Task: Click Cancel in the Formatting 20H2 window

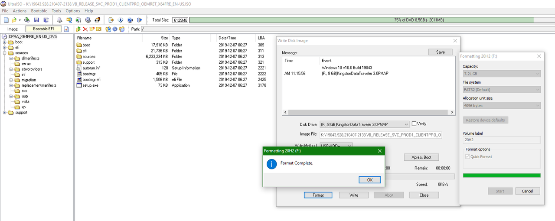Action: pos(527,191)
